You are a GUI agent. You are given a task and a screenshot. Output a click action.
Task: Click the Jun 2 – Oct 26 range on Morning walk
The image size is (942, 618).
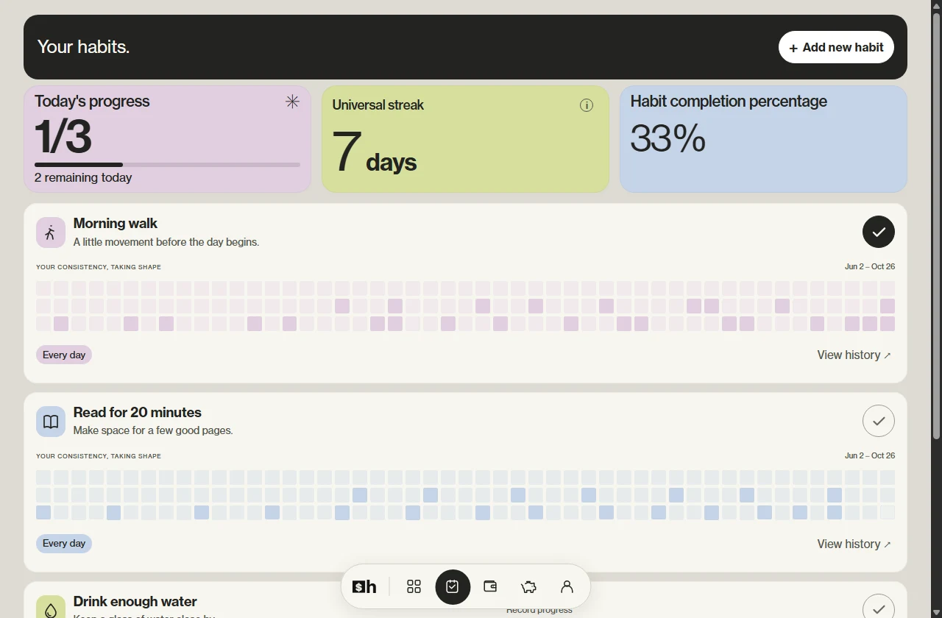(x=870, y=266)
